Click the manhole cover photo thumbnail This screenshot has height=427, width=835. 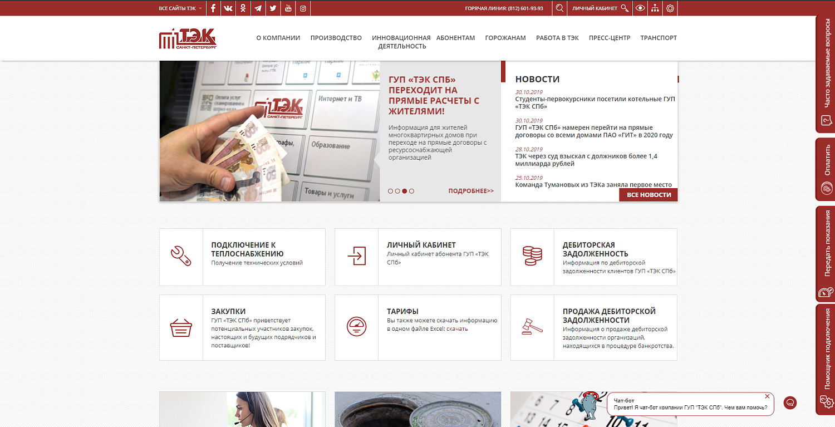coord(418,409)
